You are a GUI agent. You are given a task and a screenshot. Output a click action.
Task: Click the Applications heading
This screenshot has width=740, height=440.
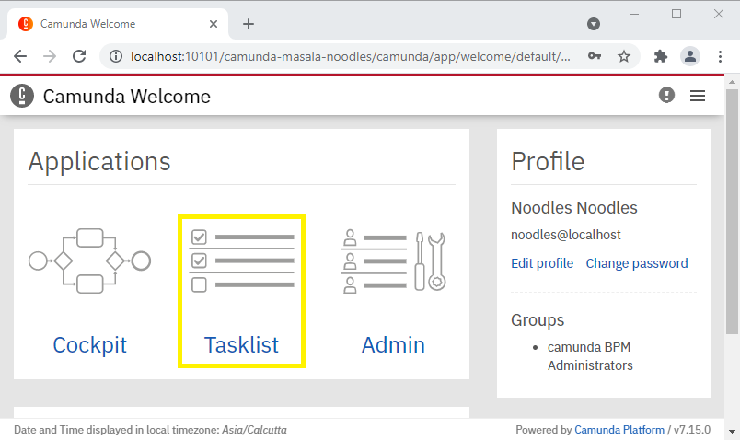[99, 162]
